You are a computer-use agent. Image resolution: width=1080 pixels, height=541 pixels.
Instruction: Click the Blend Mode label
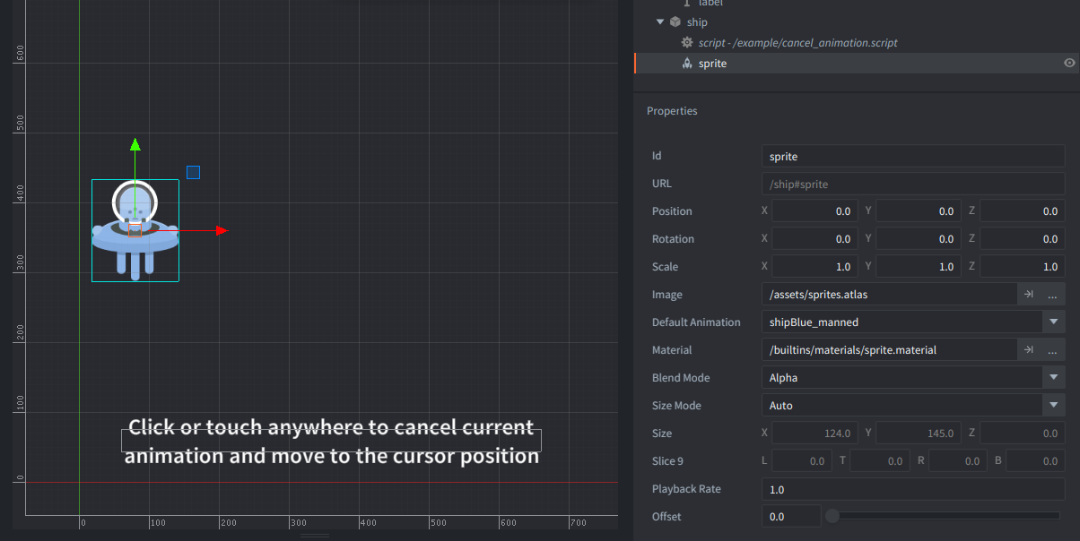click(x=682, y=378)
